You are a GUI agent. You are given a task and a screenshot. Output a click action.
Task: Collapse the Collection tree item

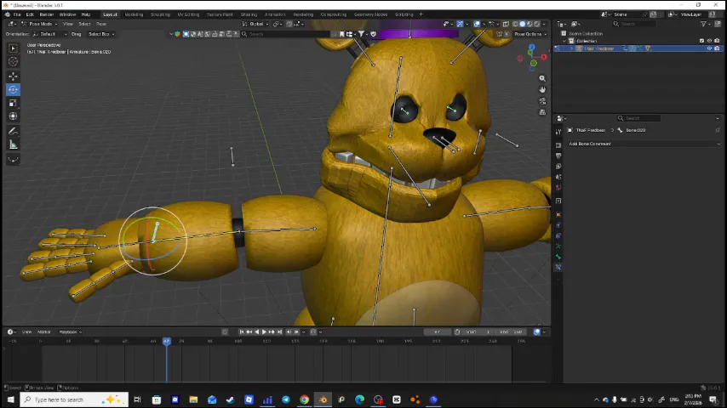[x=564, y=41]
